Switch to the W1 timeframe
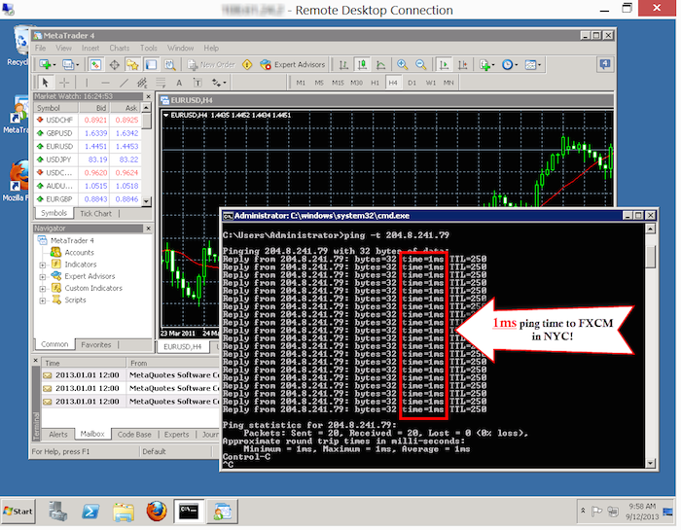 pos(430,83)
